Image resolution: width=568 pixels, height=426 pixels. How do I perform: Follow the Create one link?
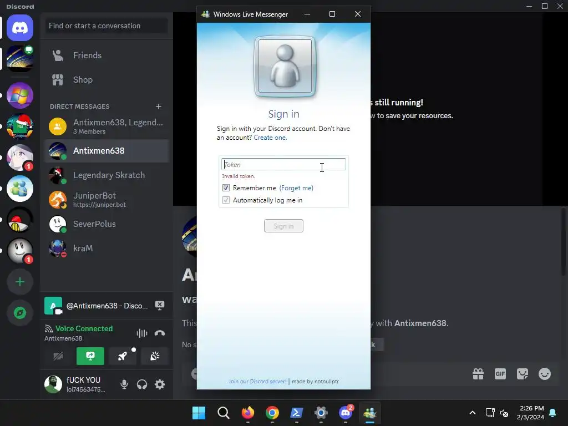[x=270, y=138]
